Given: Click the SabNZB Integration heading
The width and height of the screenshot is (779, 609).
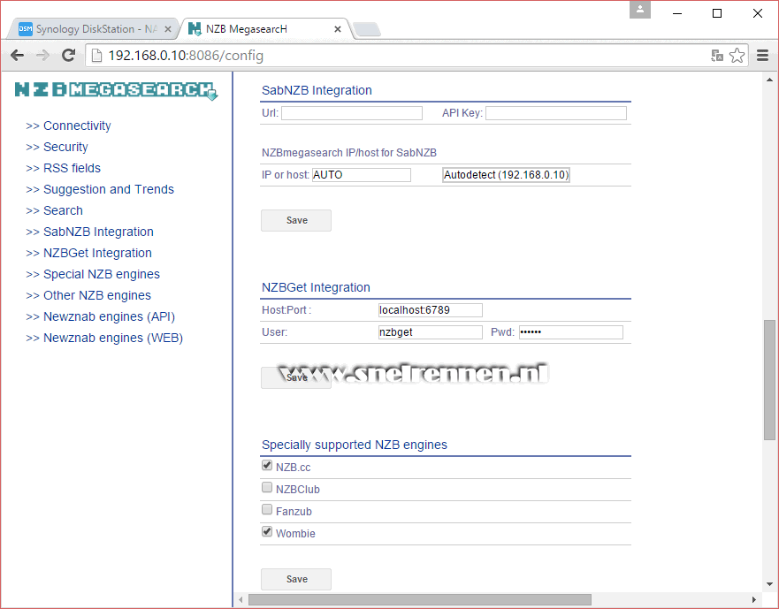Looking at the screenshot, I should tap(317, 90).
